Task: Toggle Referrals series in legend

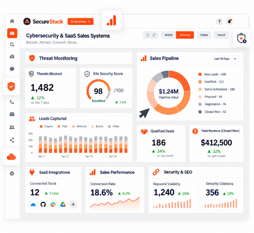Action: click(80, 126)
